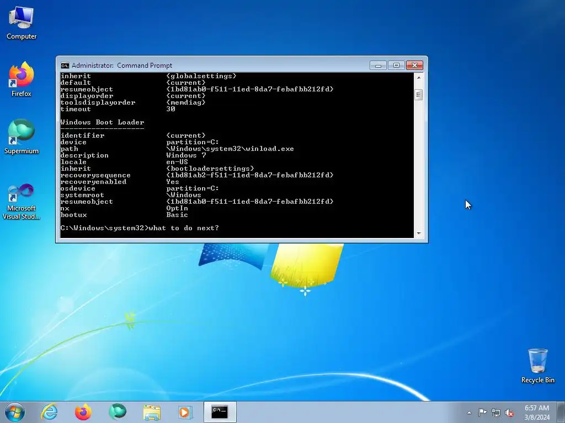Click the command line 'what to do next?'
The width and height of the screenshot is (565, 423).
click(x=184, y=228)
